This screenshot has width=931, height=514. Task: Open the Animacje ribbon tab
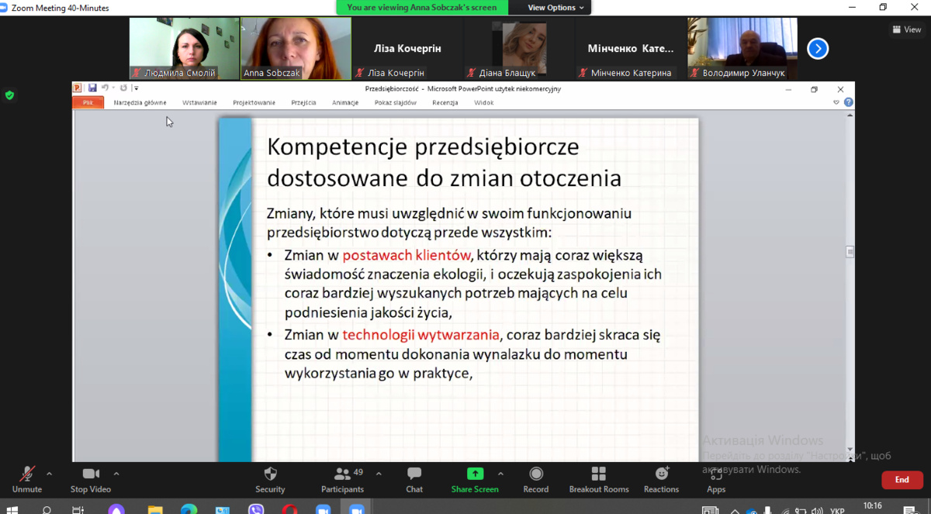(345, 102)
